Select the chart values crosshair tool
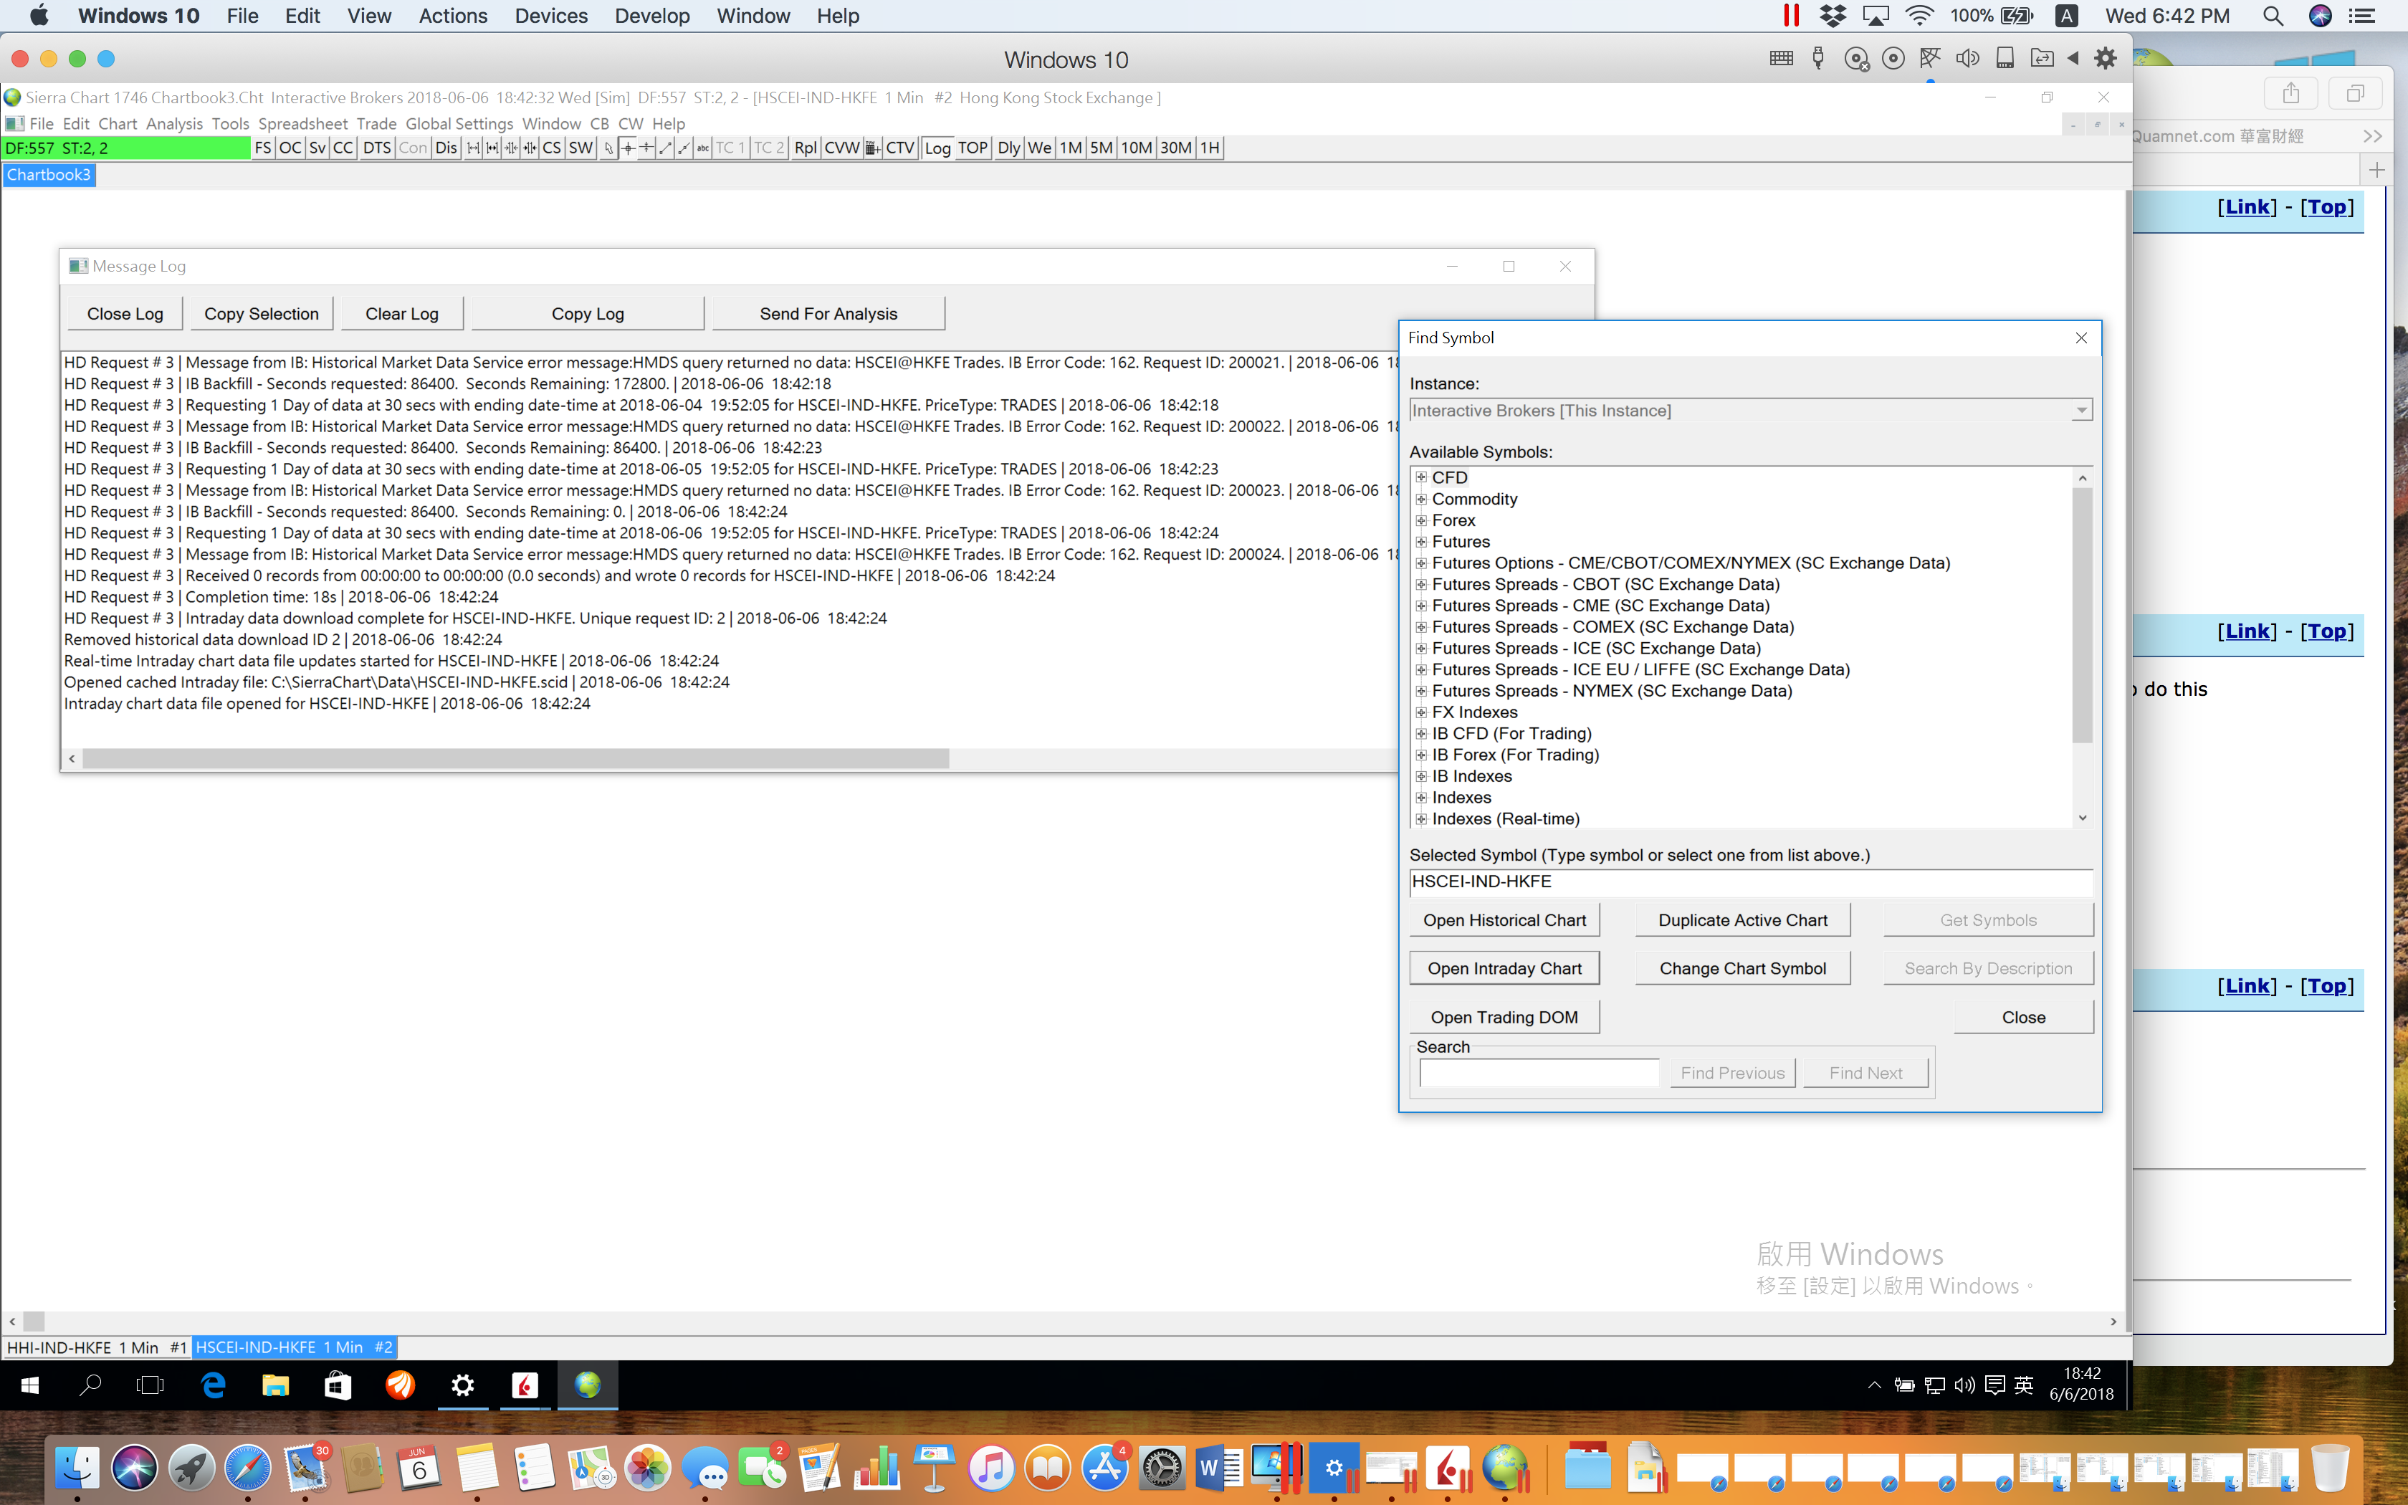Image resolution: width=2408 pixels, height=1505 pixels. [x=628, y=148]
